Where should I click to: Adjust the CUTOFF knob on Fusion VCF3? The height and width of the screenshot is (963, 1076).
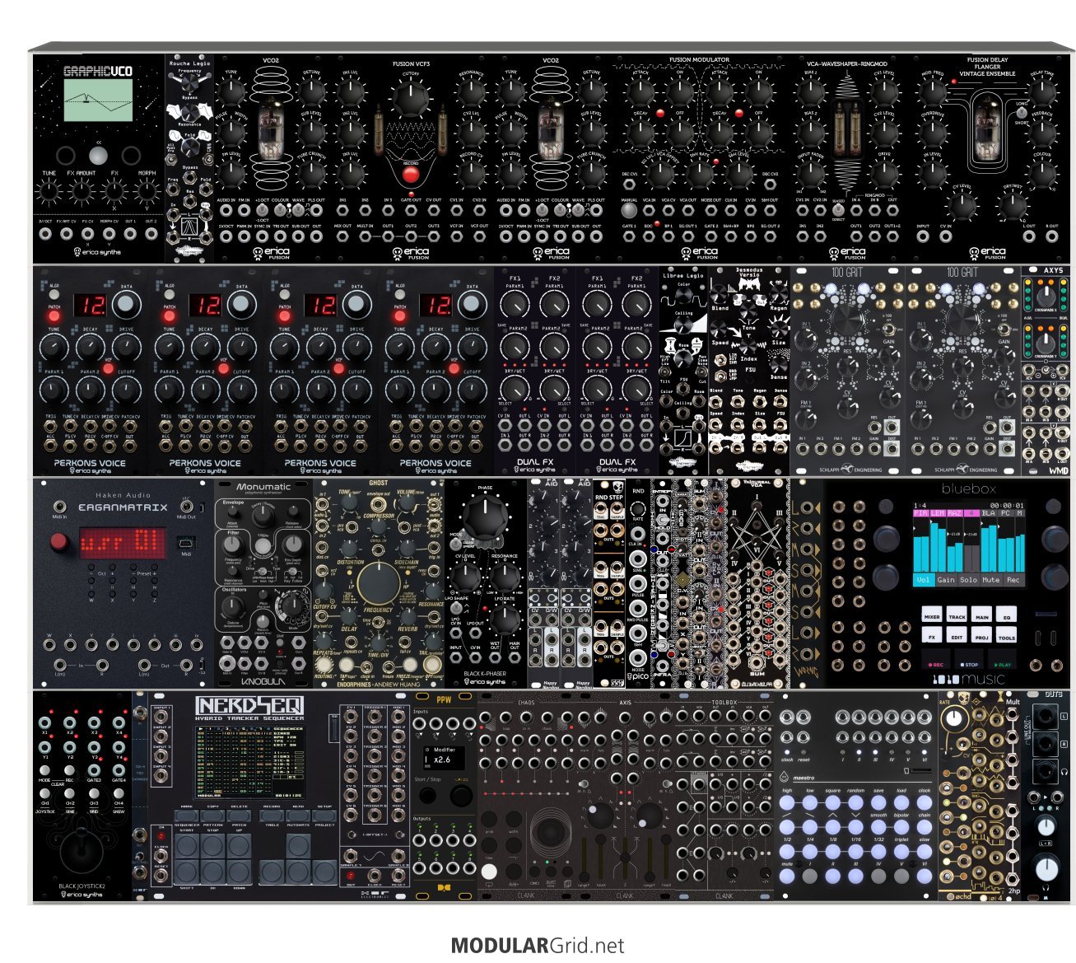[x=410, y=98]
